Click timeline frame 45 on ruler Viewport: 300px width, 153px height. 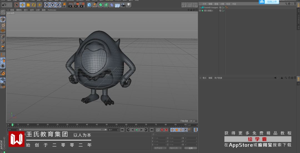[97, 125]
